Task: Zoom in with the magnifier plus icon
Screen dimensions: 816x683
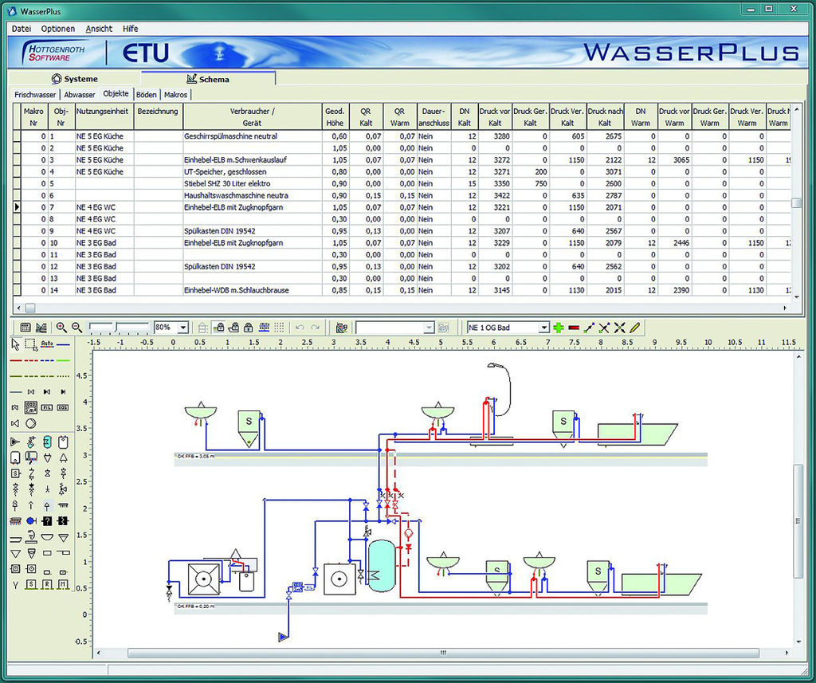Action: (x=61, y=328)
